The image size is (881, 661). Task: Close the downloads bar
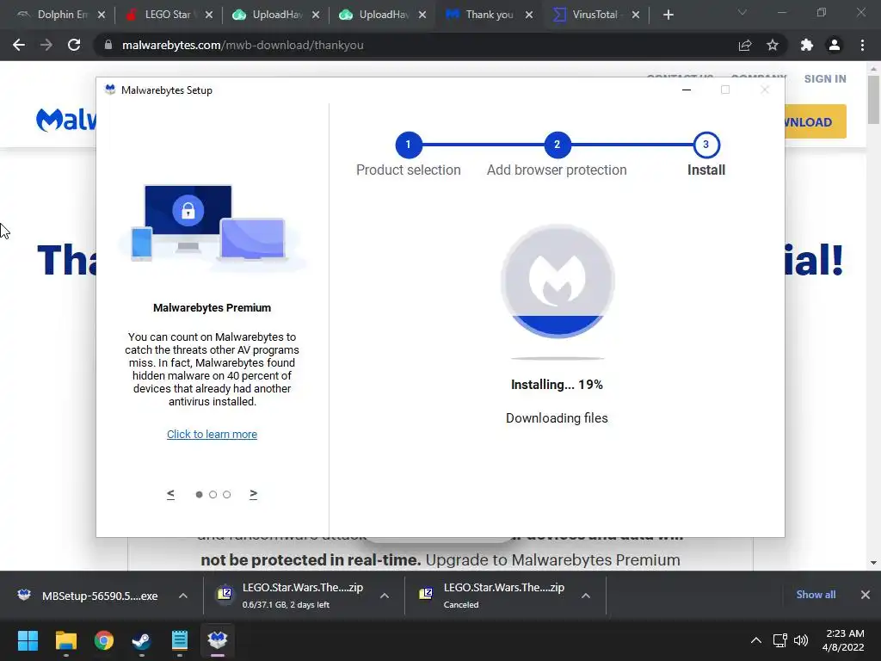coord(866,595)
